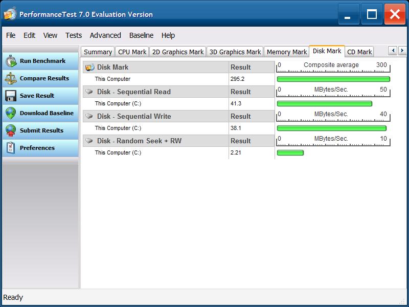Viewport: 409px width, 307px height.
Task: Select the Disk - Sequential Read header text
Action: [134, 92]
